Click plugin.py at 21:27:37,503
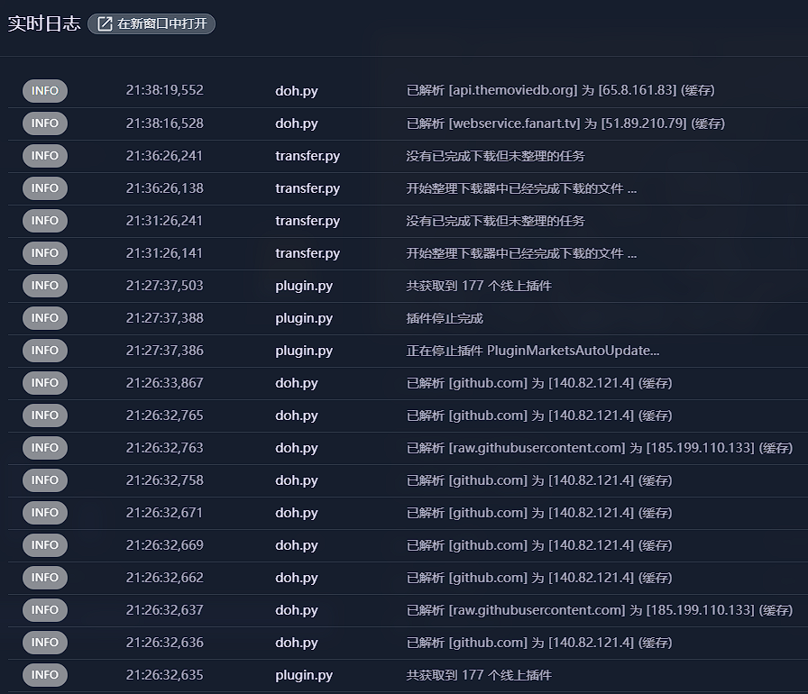This screenshot has height=694, width=808. click(304, 286)
